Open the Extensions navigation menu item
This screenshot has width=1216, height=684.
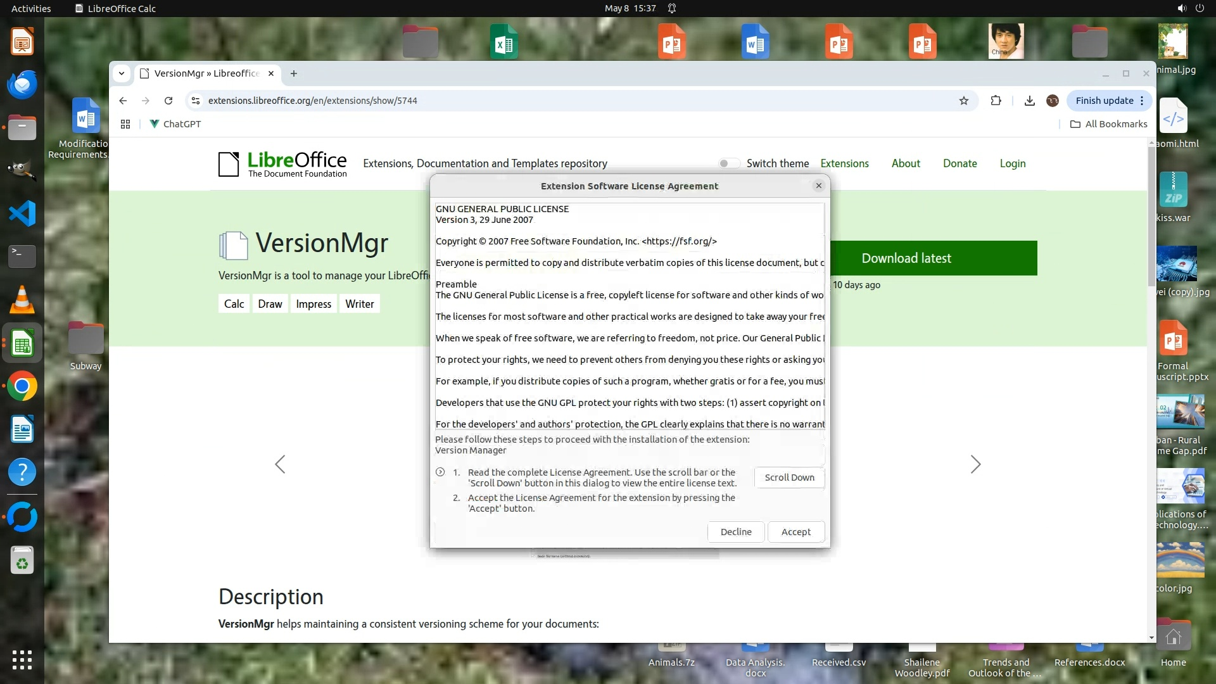tap(844, 163)
